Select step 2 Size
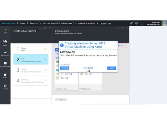167x125 pixels. [x=31, y=59]
